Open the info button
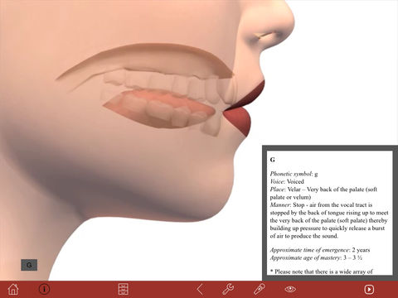398x298 pixels. [x=44, y=289]
